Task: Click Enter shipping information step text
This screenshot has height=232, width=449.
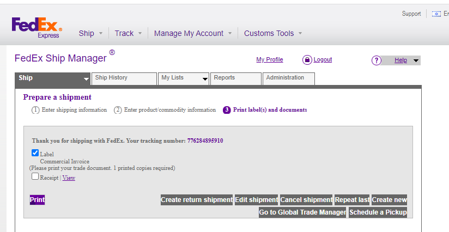Action: (x=74, y=110)
